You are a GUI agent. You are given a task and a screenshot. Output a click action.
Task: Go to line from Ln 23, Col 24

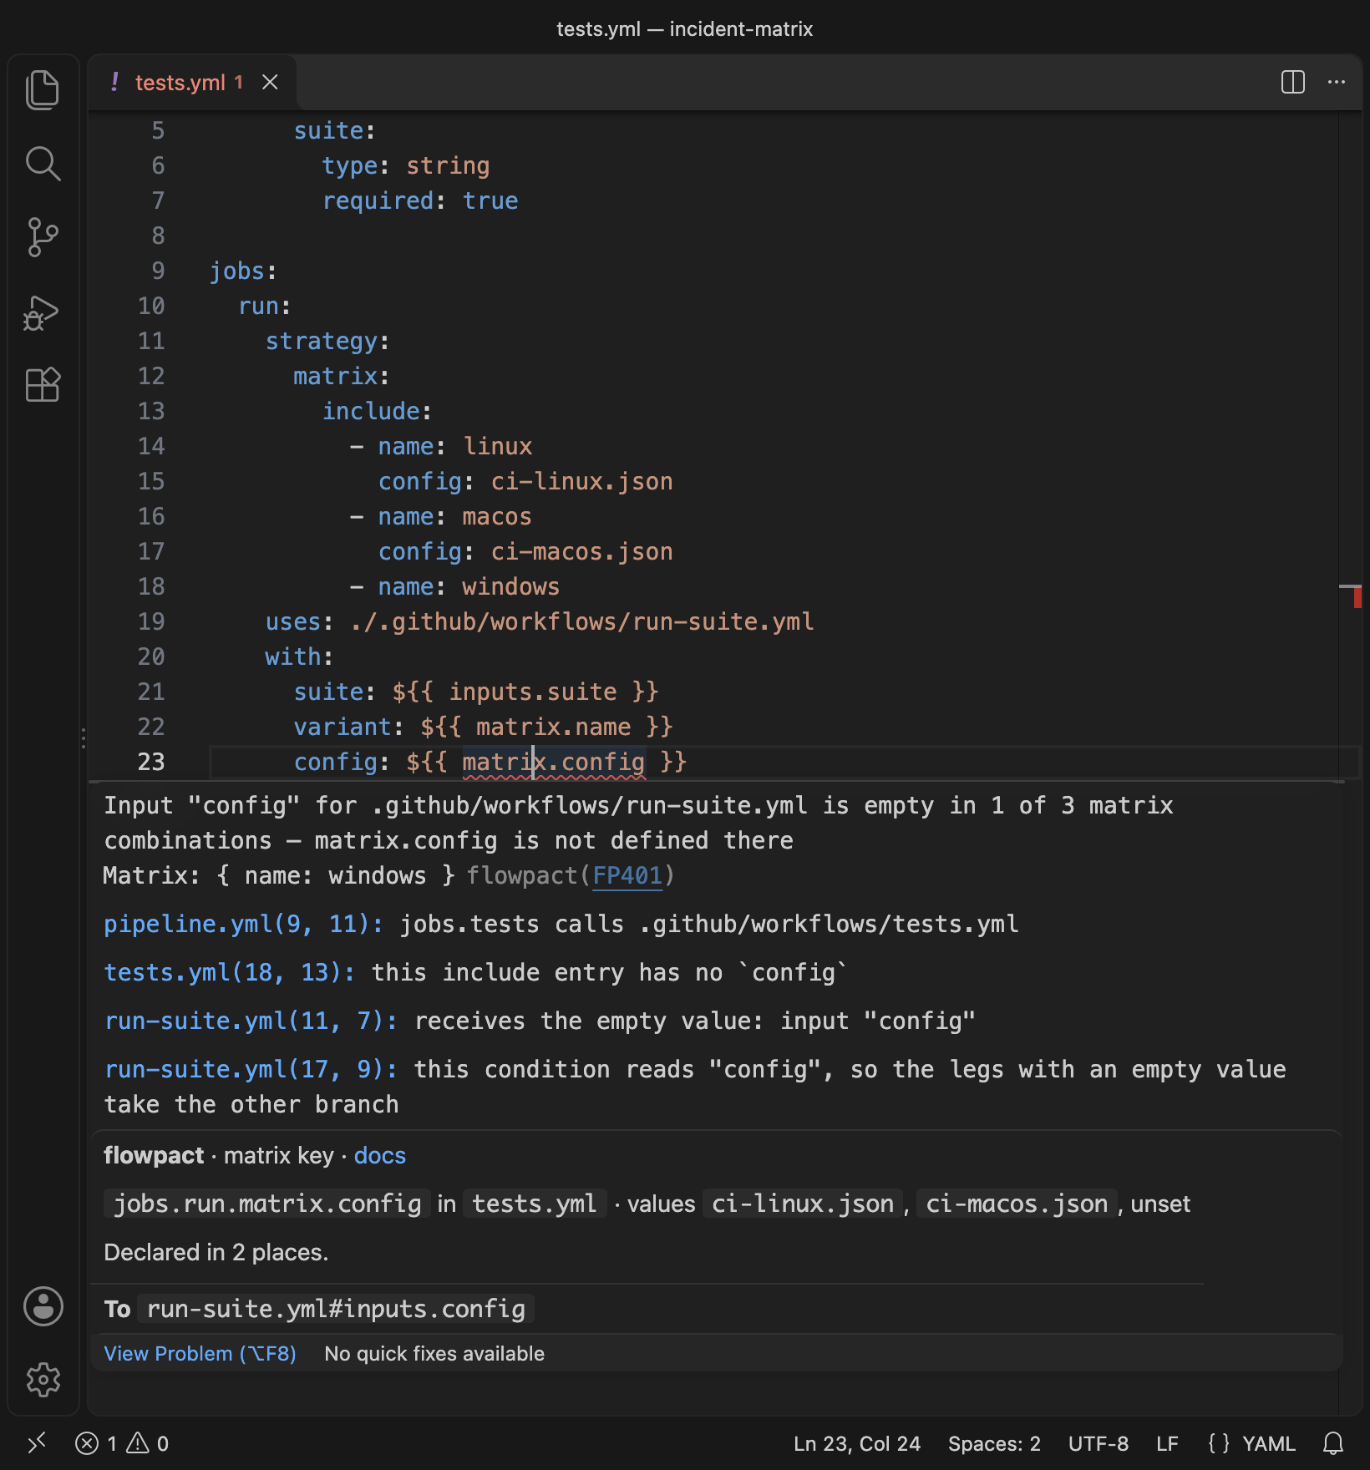(857, 1443)
